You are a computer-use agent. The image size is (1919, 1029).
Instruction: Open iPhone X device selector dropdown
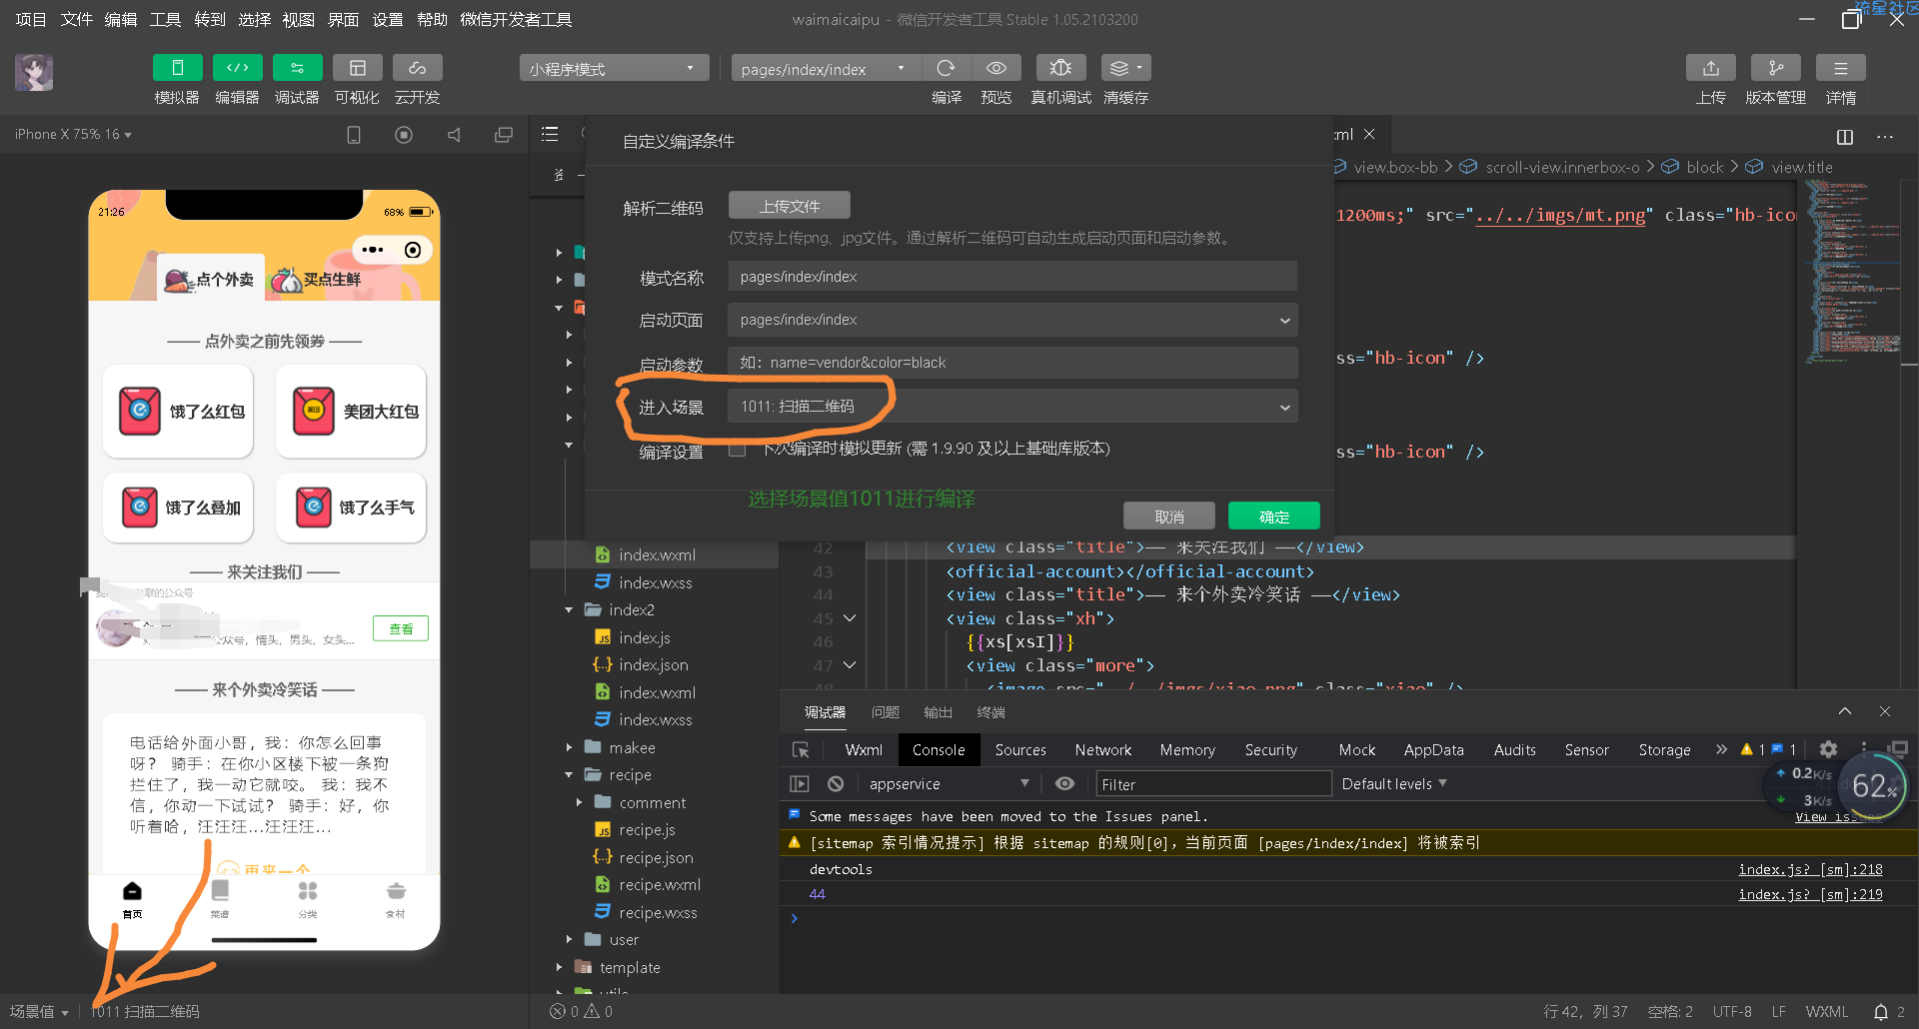[73, 134]
